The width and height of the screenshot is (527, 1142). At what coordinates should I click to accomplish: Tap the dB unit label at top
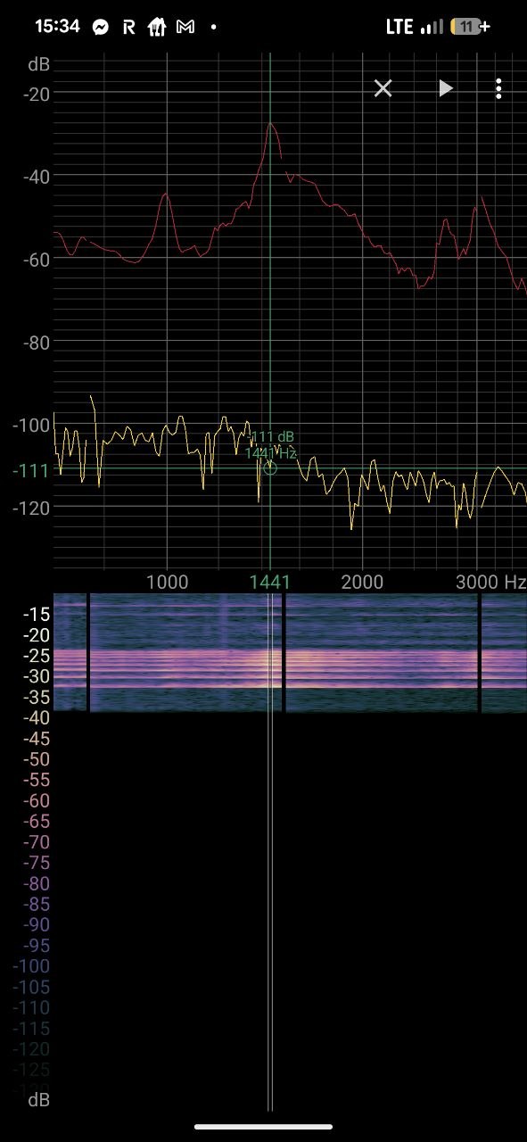pyautogui.click(x=39, y=64)
